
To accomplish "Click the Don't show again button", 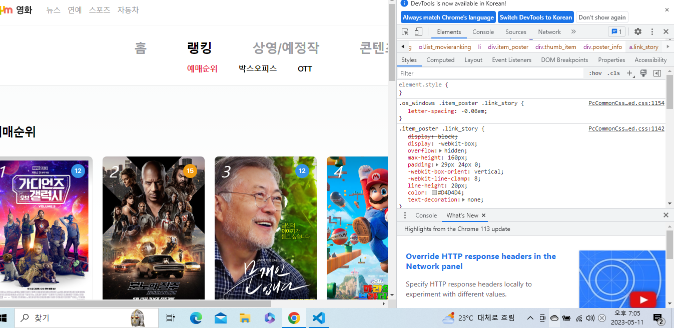I will coord(602,17).
